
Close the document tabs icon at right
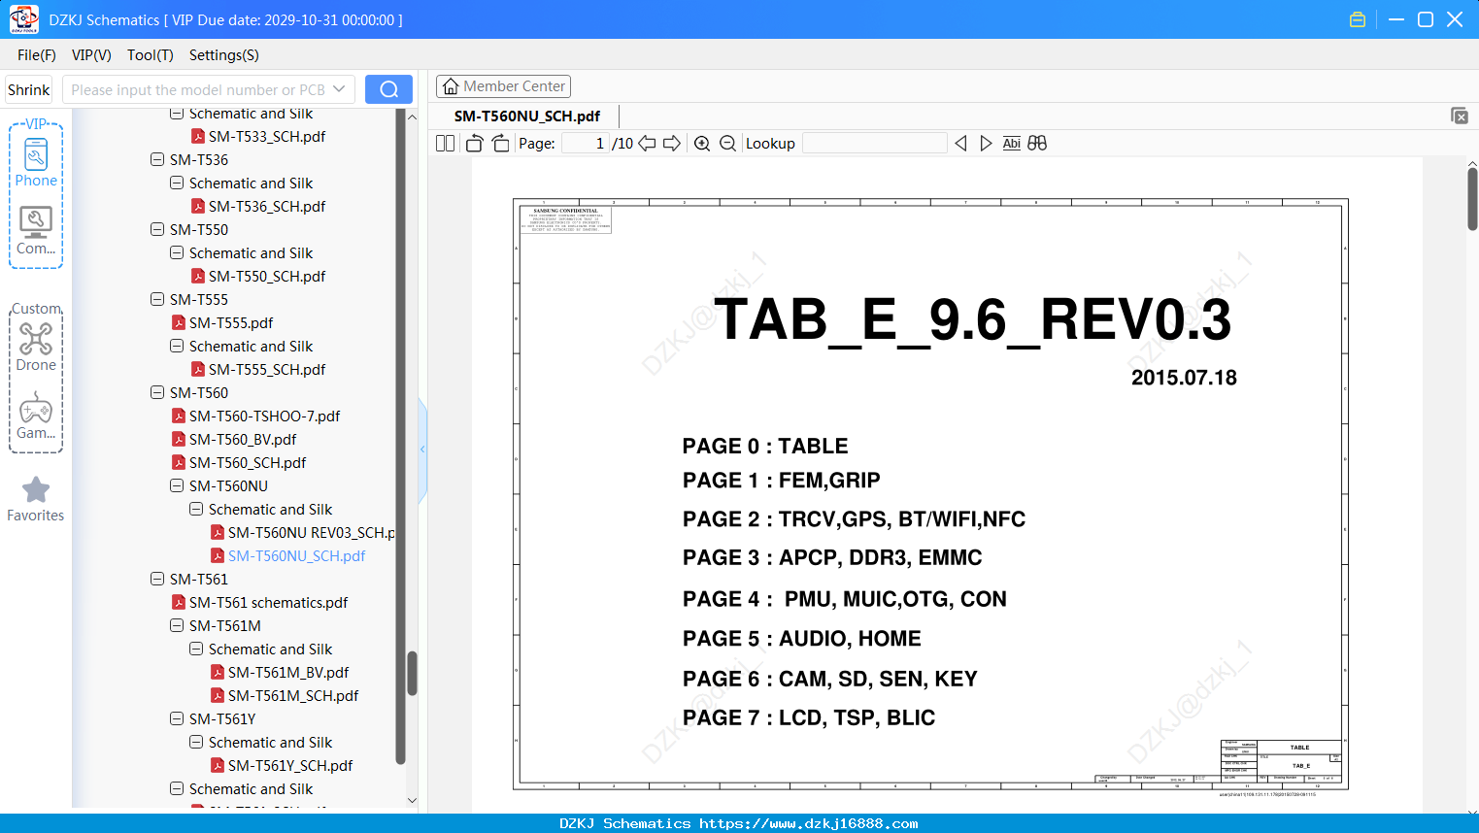(x=1459, y=116)
